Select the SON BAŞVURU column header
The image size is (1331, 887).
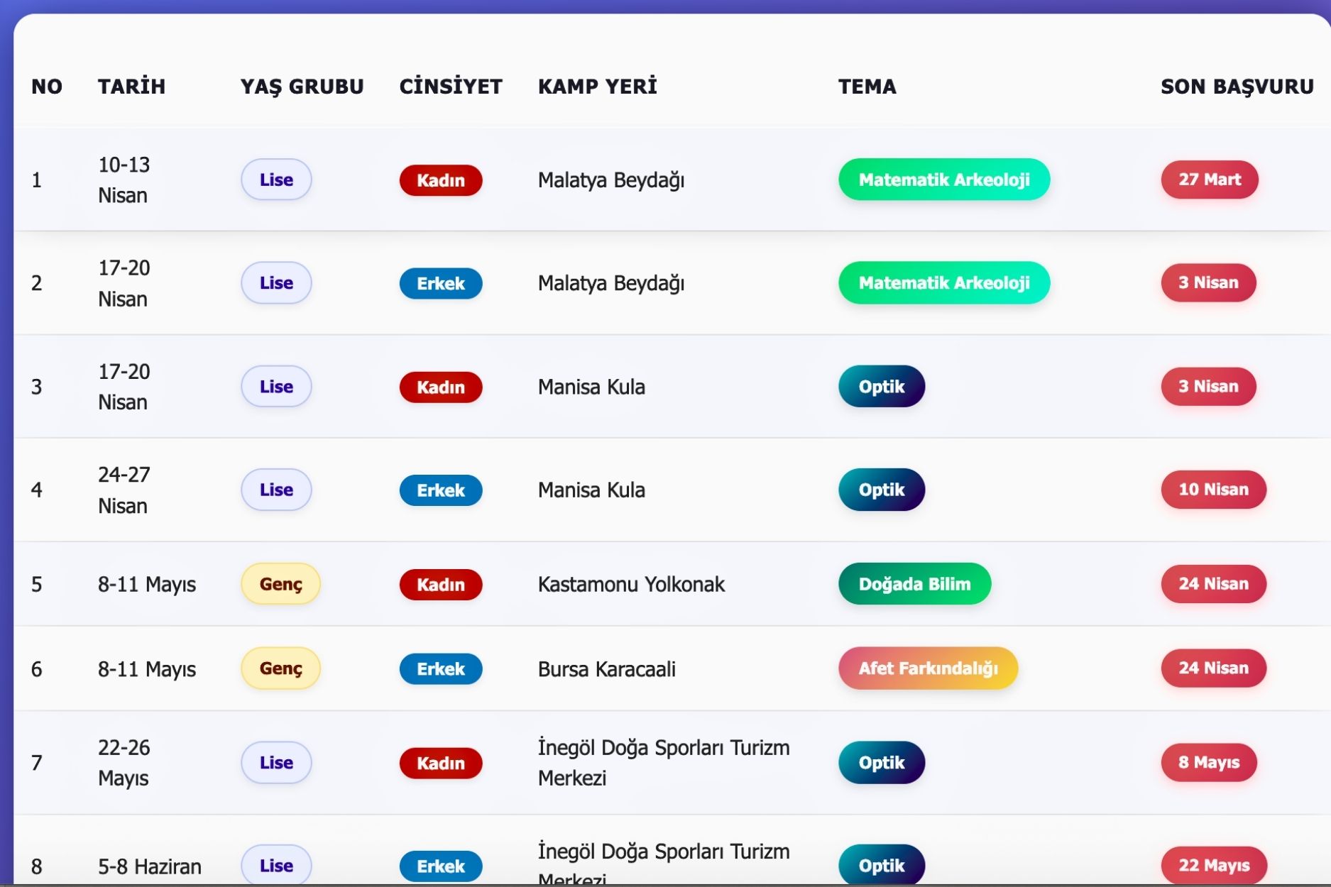[1237, 87]
